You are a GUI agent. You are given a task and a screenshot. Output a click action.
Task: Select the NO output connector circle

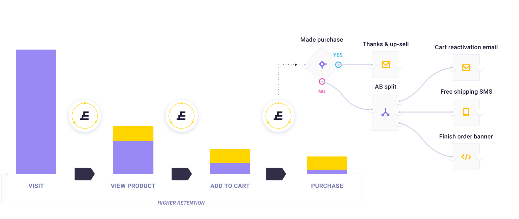pyautogui.click(x=322, y=81)
